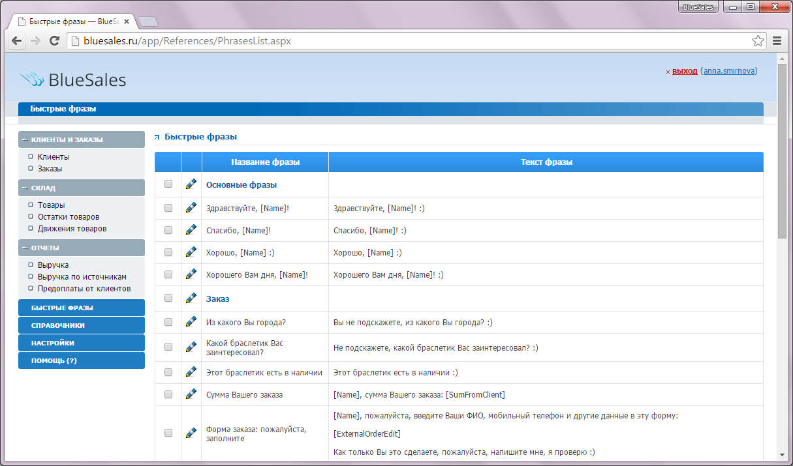The width and height of the screenshot is (793, 466).
Task: Log out using the 'выход' link
Action: (685, 71)
